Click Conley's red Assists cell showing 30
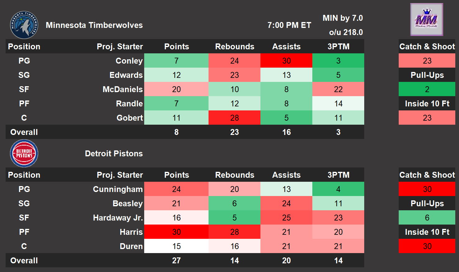The image size is (459, 272). click(286, 61)
